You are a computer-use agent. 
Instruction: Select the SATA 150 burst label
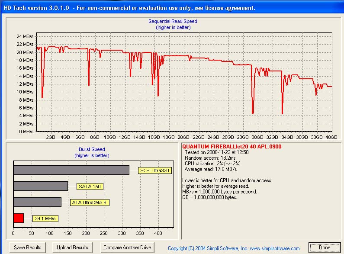coord(90,186)
